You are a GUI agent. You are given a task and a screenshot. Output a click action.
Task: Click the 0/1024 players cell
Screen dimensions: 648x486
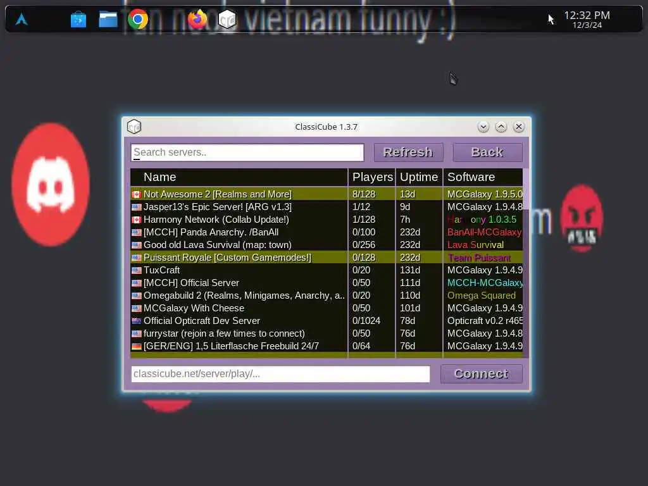(x=372, y=321)
